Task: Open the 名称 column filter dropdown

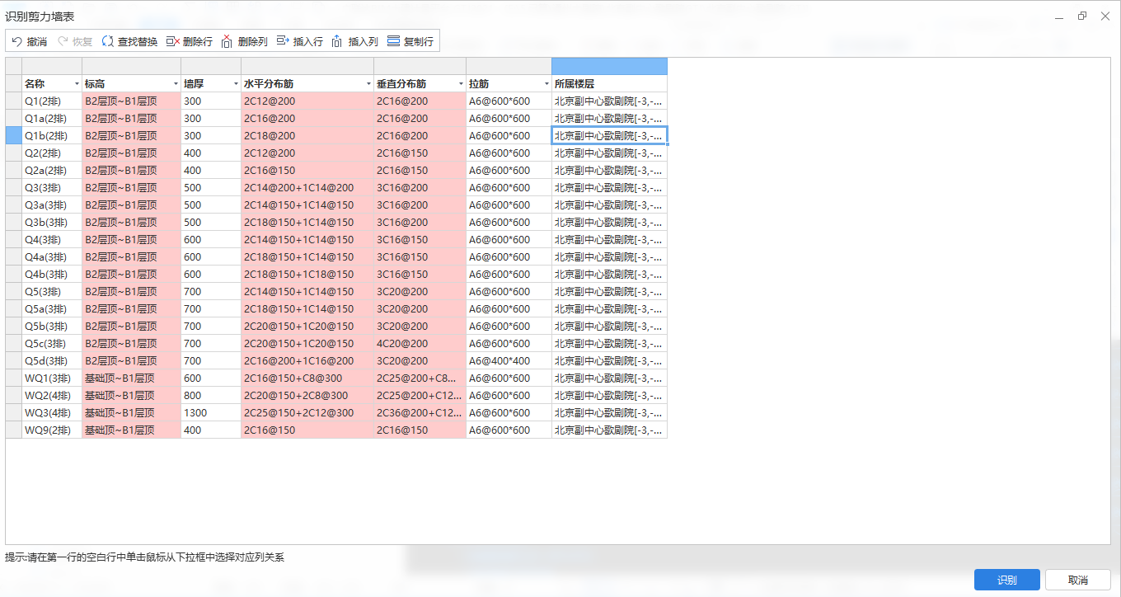Action: point(77,84)
